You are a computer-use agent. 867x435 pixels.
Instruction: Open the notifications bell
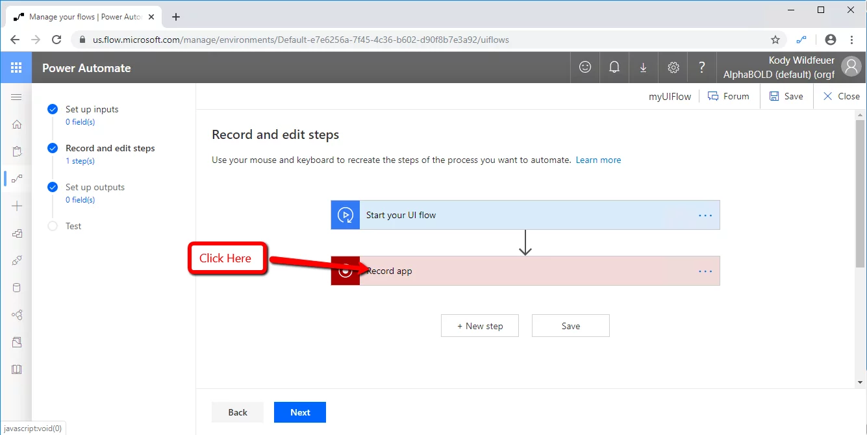(614, 67)
